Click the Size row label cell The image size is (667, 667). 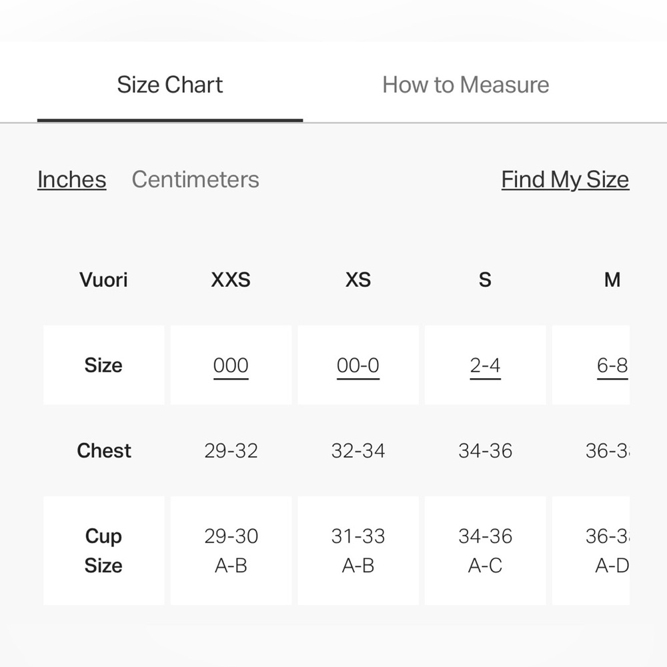click(104, 366)
